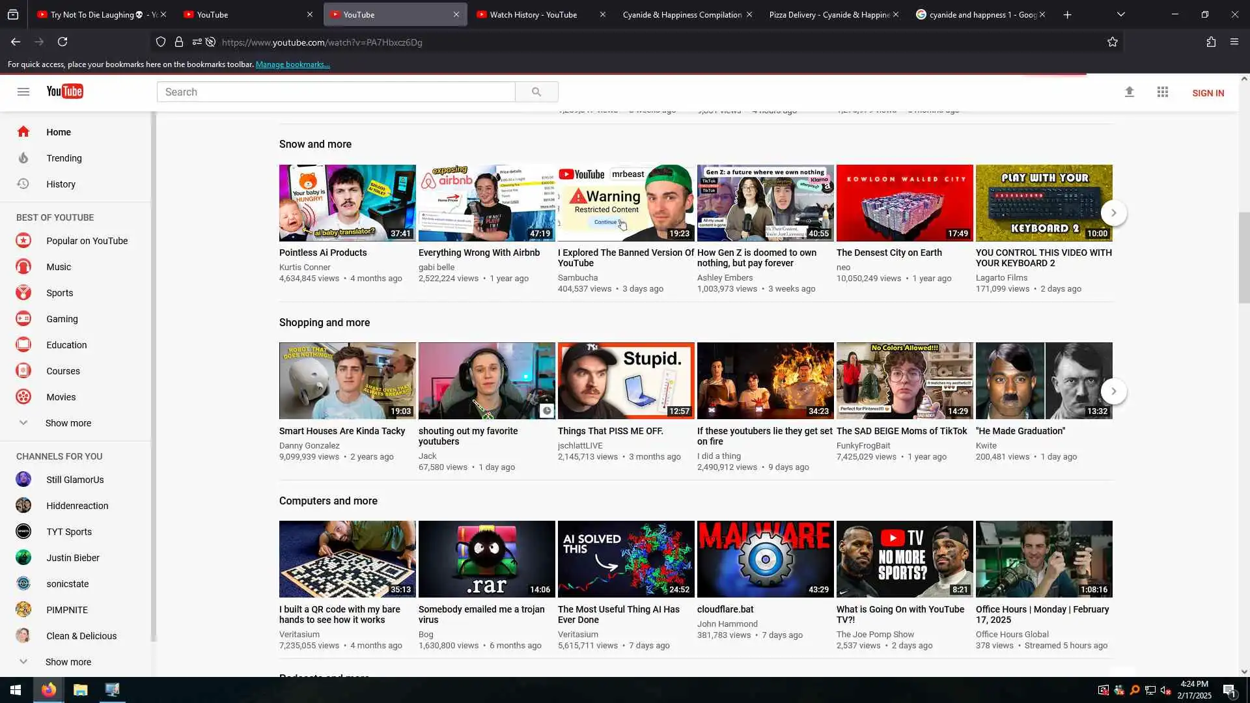
Task: Expand Show more under Channels for You
Action: click(68, 662)
